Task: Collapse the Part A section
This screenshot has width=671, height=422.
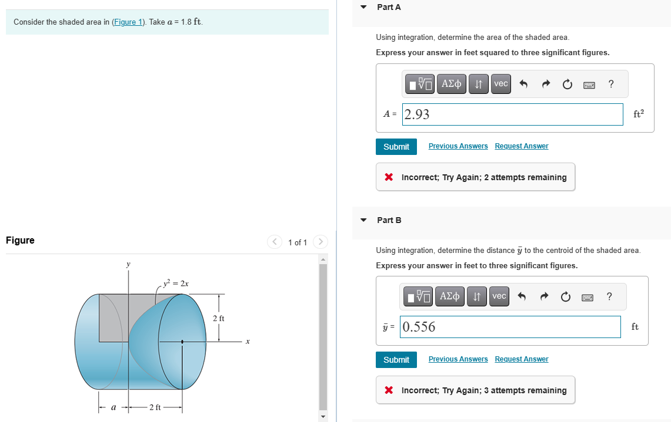Action: tap(363, 7)
